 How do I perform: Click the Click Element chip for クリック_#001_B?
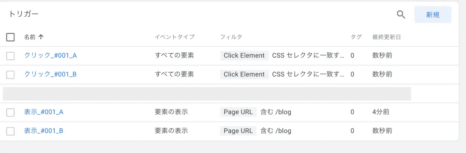tap(244, 74)
